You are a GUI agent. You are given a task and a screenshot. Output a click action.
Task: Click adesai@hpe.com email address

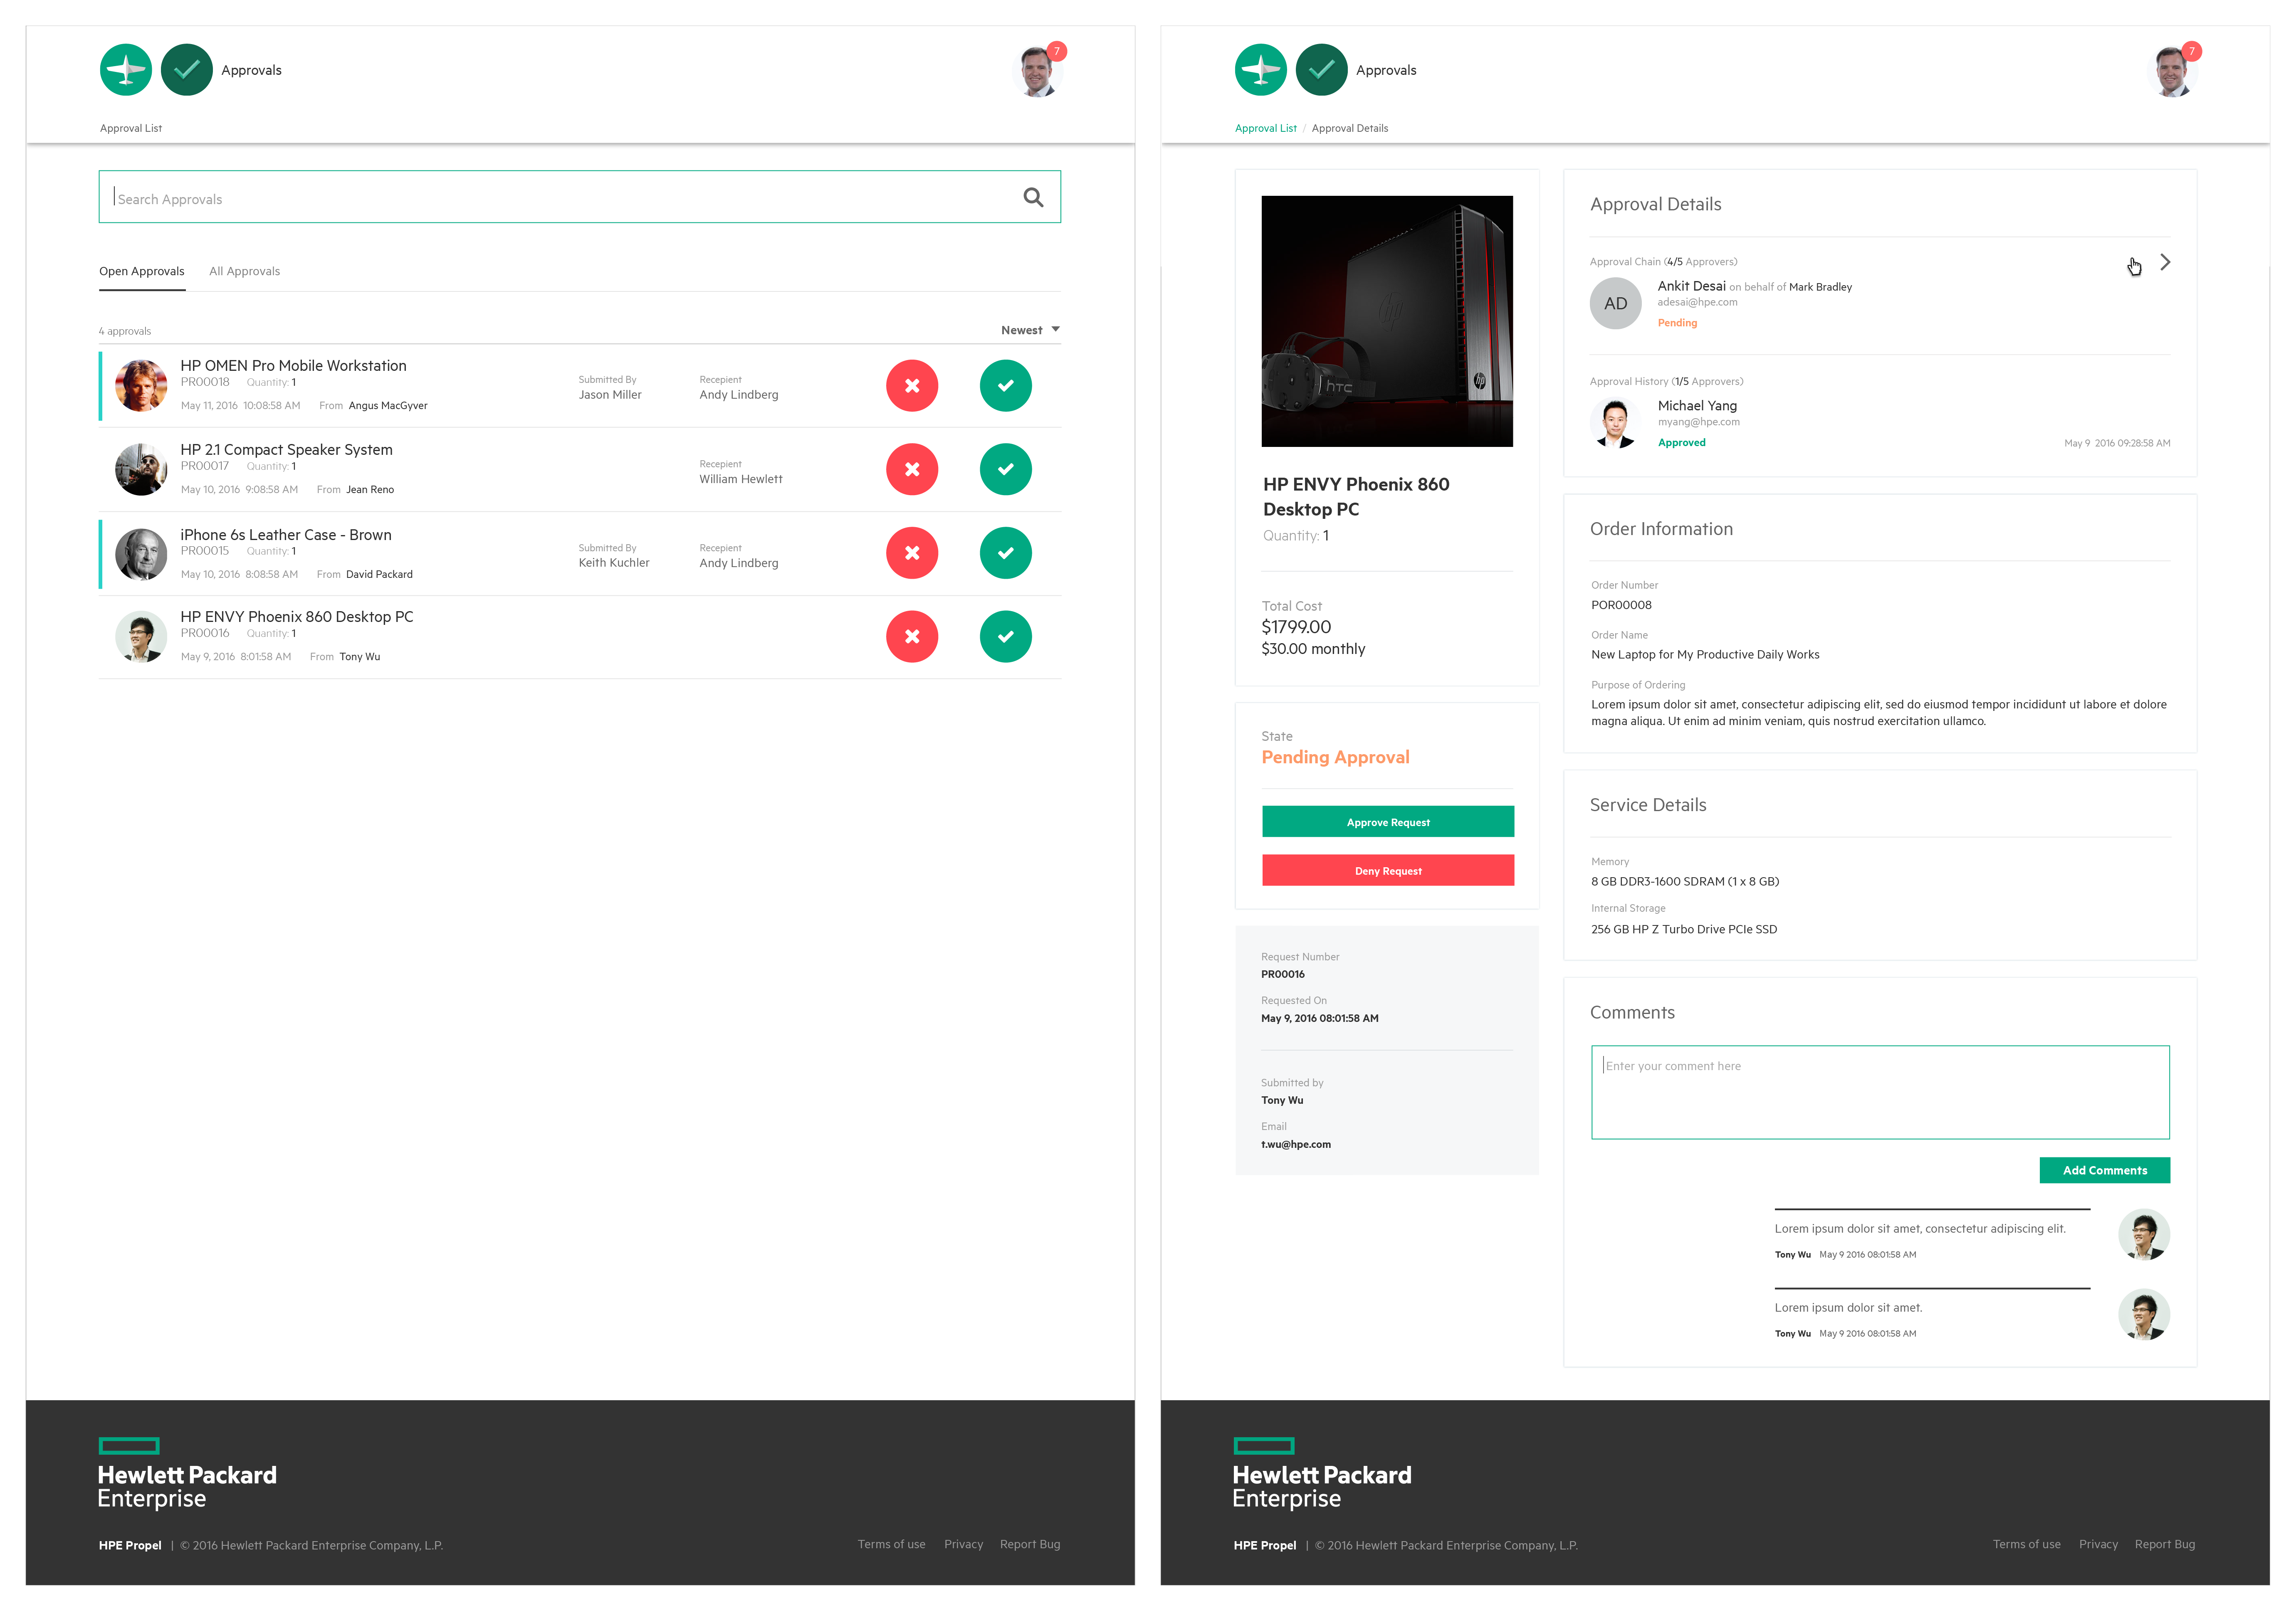pyautogui.click(x=1697, y=302)
